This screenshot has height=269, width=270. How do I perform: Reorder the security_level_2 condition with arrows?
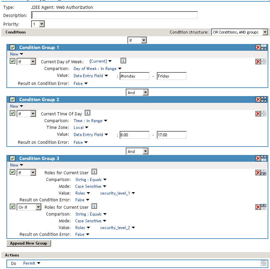coord(264,207)
